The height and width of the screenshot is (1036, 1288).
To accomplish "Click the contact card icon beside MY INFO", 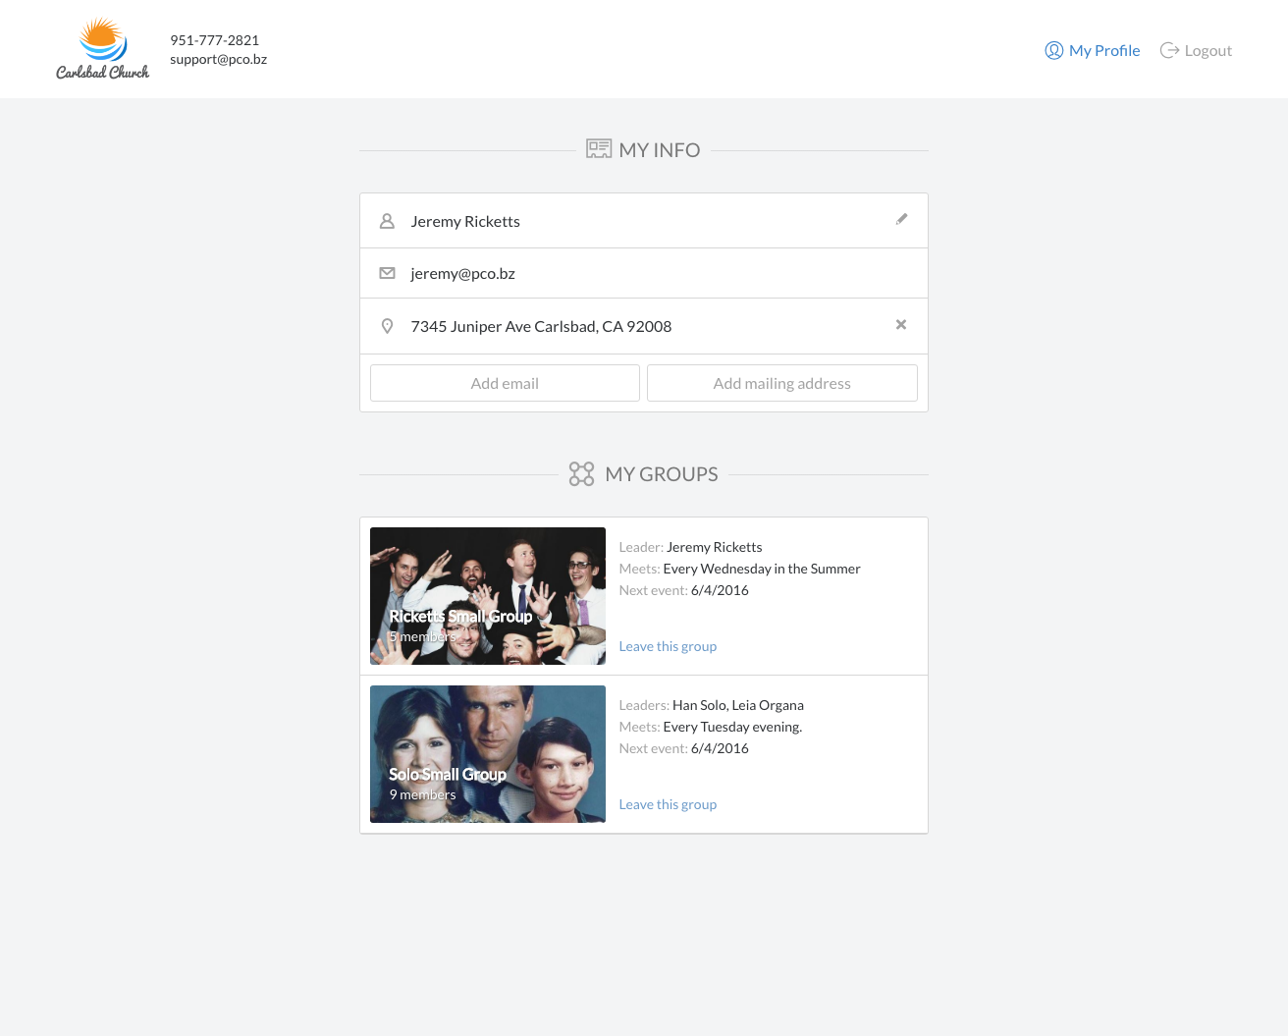I will [x=599, y=148].
